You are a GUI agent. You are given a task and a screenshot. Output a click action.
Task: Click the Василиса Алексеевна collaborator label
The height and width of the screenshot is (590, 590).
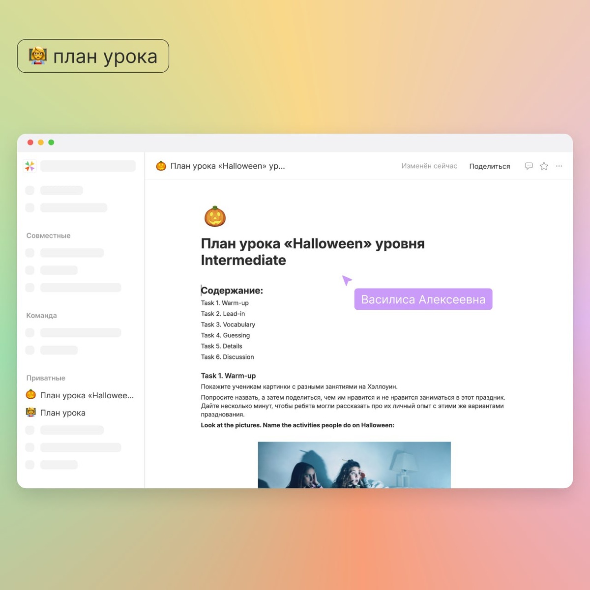tap(423, 299)
